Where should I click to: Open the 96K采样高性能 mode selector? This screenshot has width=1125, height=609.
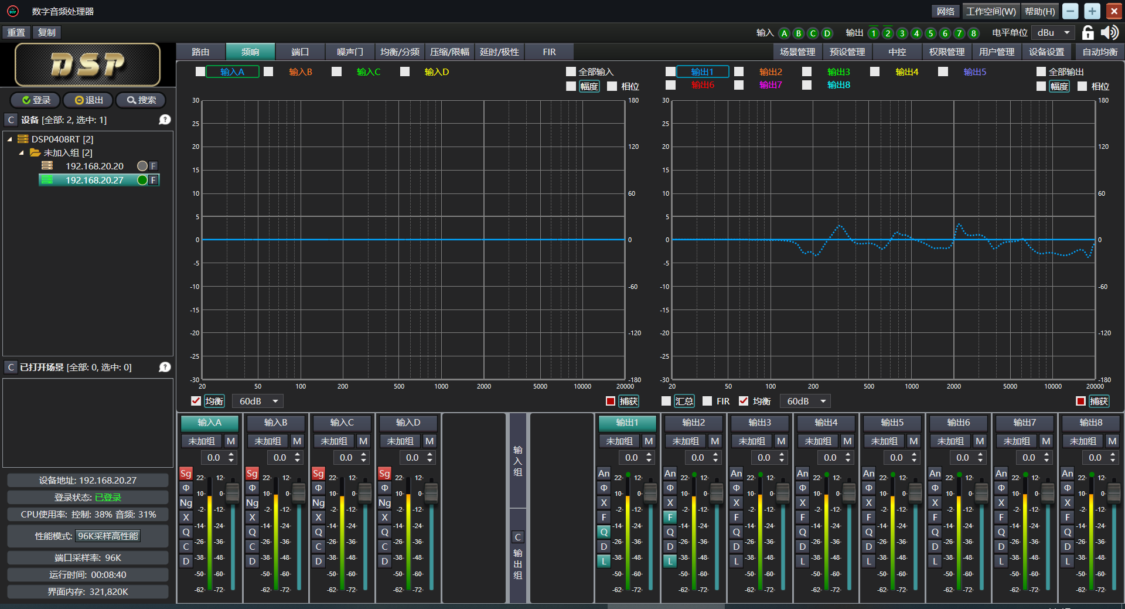pos(108,536)
